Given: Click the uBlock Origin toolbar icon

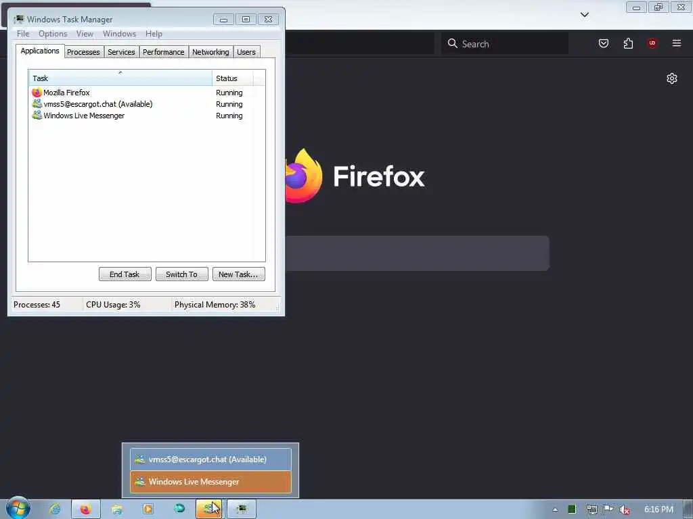Looking at the screenshot, I should tap(652, 43).
